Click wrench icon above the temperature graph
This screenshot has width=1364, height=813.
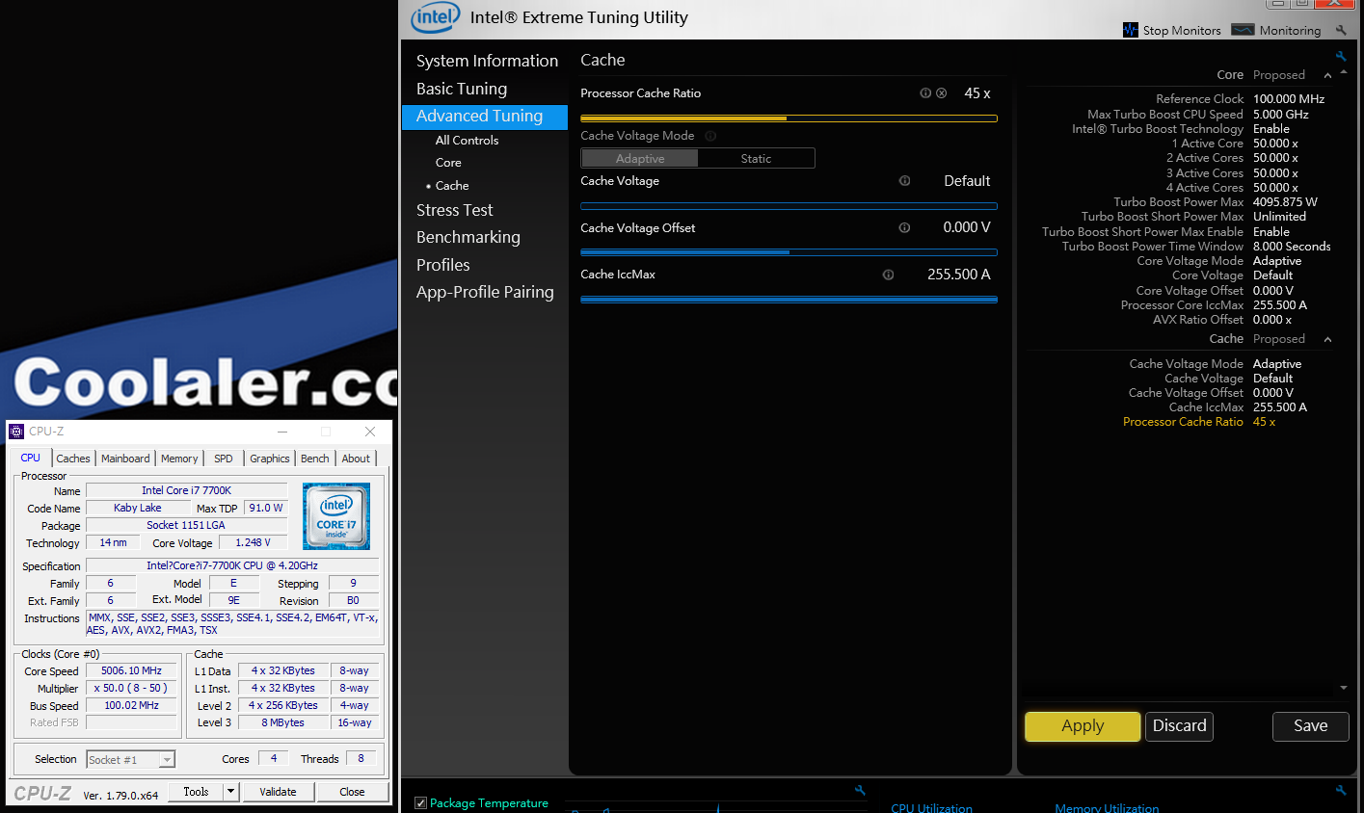pyautogui.click(x=861, y=791)
